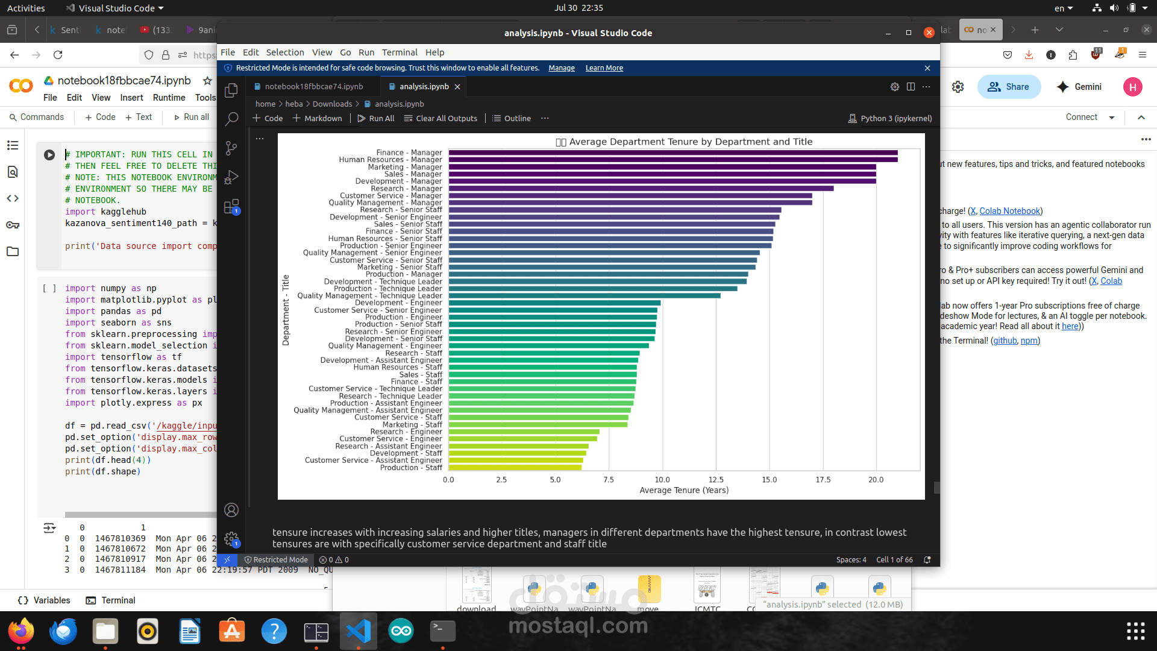Viewport: 1157px width, 651px height.
Task: Click the Learn More link in banner
Action: 604,68
